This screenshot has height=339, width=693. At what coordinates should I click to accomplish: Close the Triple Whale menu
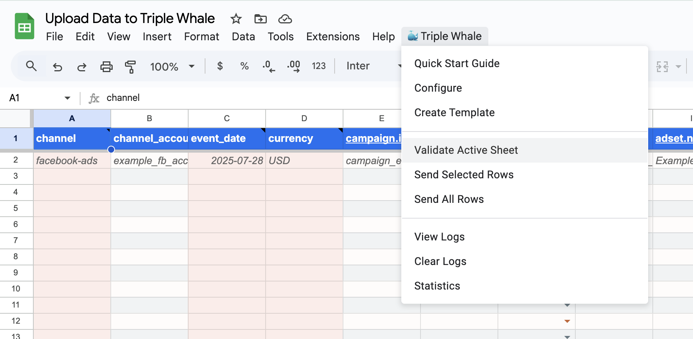445,36
